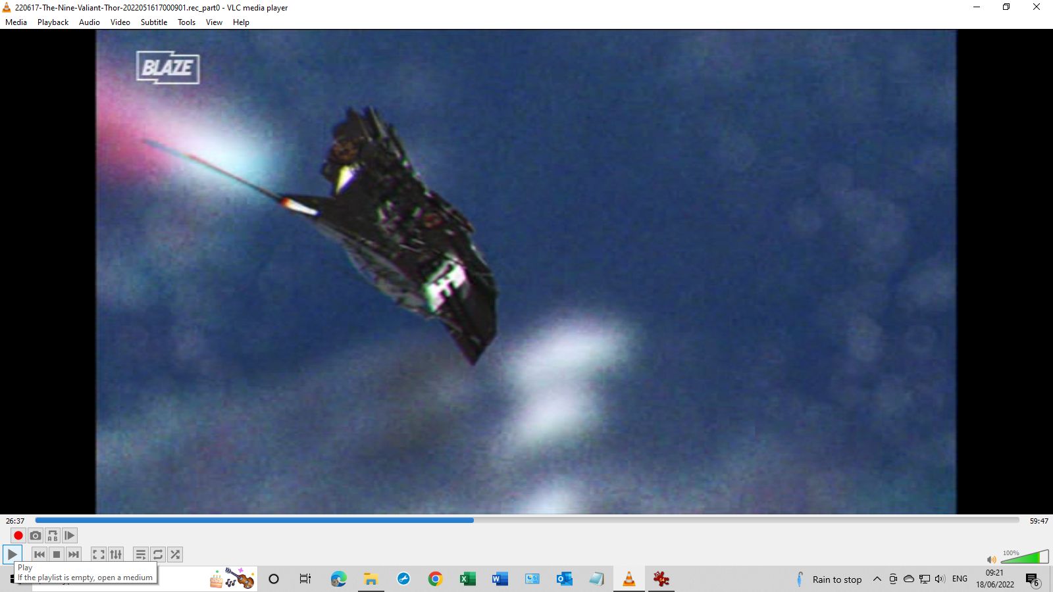
Task: Resume playback with the Play button
Action: point(12,554)
